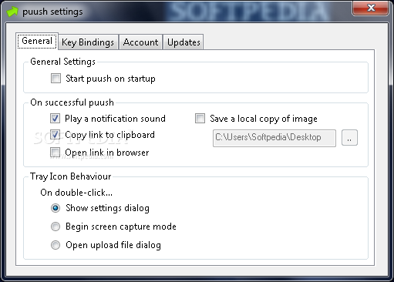Click the "On double-click..." label
The image size is (394, 282).
(x=76, y=193)
